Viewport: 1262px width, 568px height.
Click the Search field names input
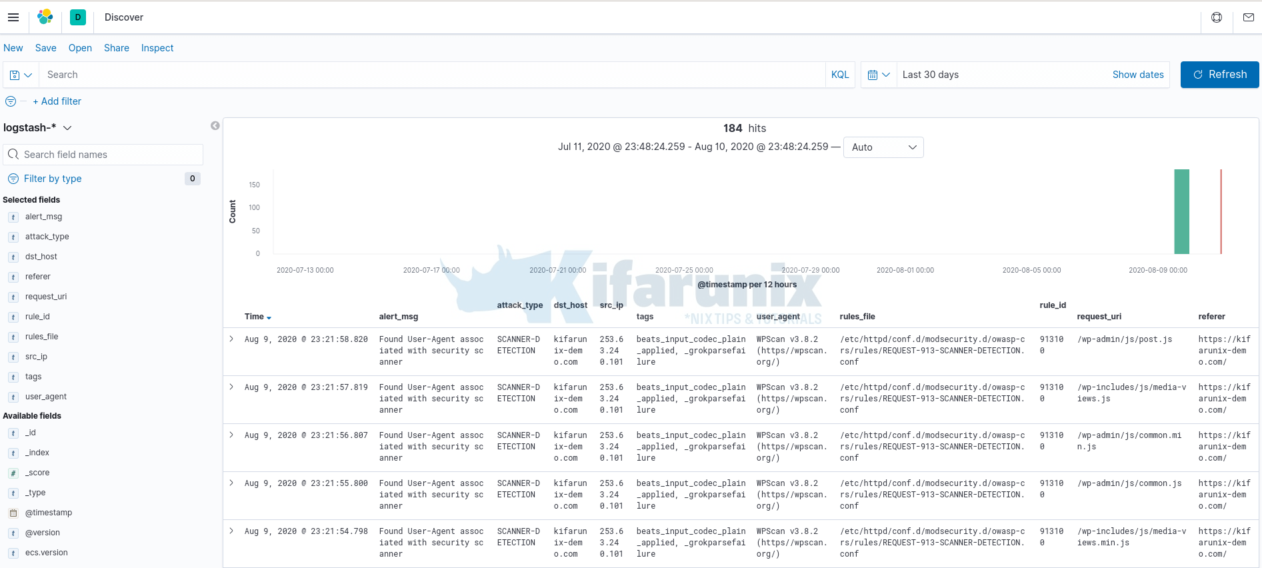pyautogui.click(x=103, y=155)
